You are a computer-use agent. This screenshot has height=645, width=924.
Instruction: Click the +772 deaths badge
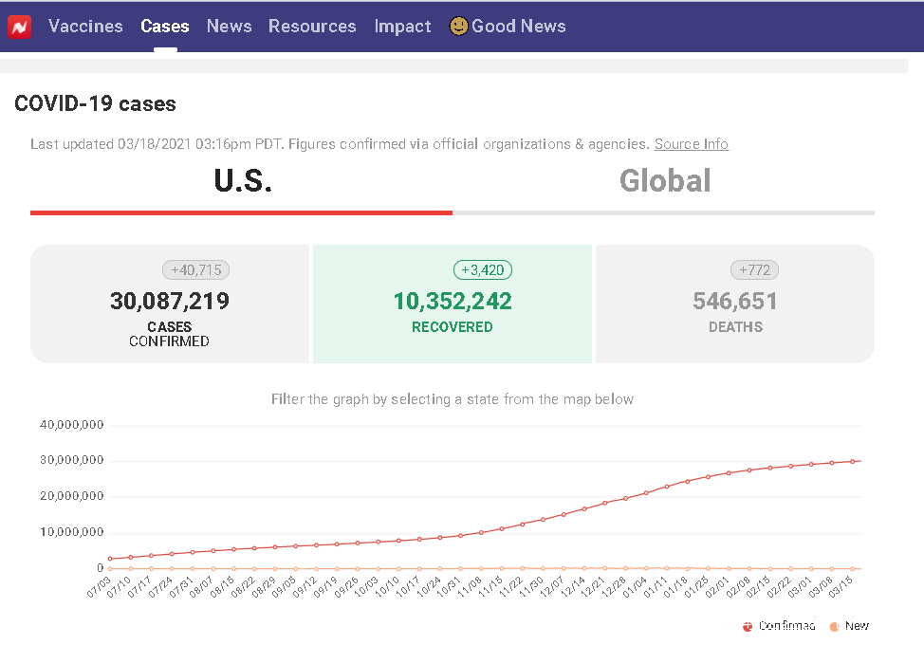pos(754,270)
